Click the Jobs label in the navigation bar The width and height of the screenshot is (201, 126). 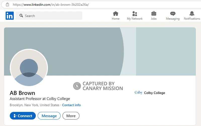click(x=154, y=19)
